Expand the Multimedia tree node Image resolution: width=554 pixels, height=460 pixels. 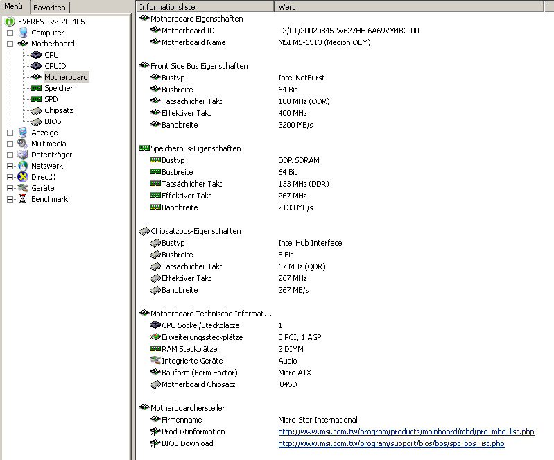pos(10,144)
